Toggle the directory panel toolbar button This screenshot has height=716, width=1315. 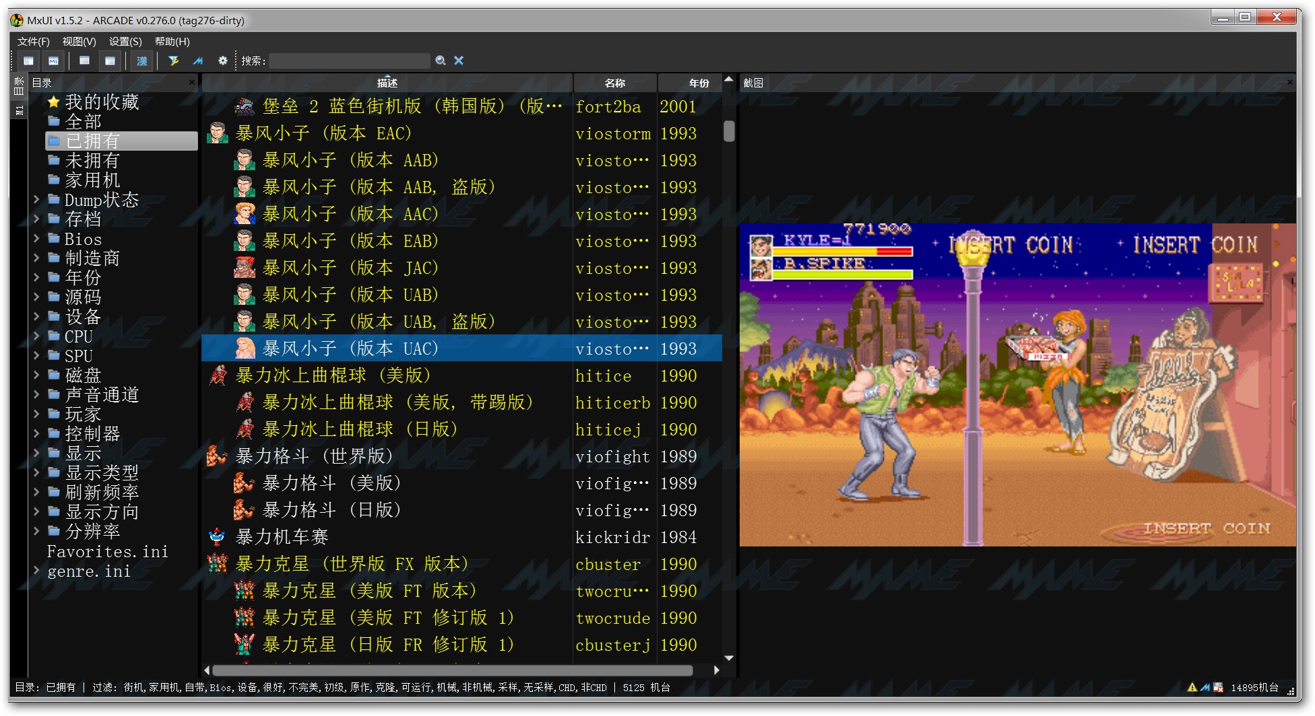(x=29, y=61)
